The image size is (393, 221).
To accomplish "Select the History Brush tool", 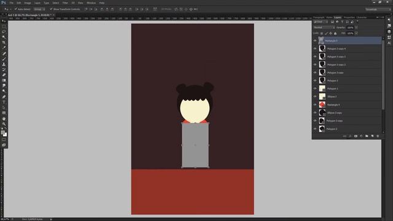I will [x=4, y=69].
